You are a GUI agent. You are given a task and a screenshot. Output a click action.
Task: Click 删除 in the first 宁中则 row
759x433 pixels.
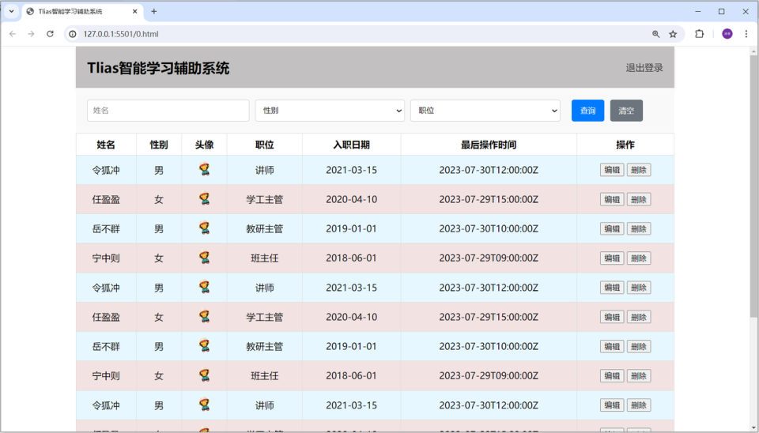(639, 258)
